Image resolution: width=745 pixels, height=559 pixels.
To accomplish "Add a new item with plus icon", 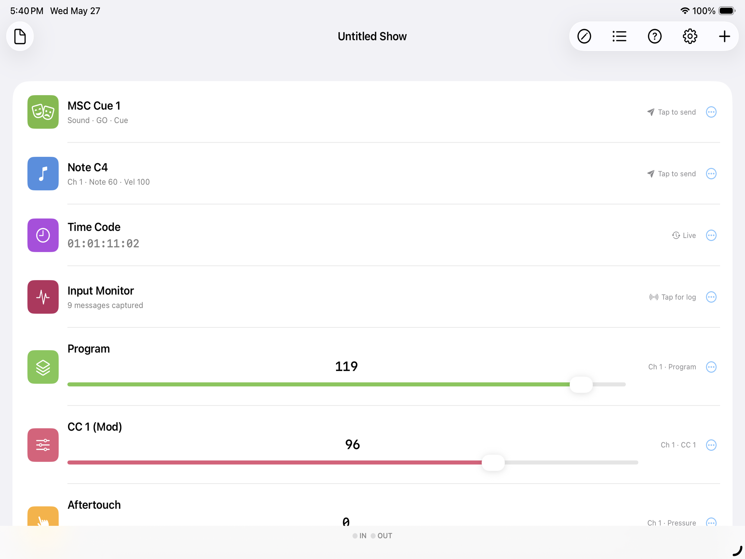I will tap(724, 36).
